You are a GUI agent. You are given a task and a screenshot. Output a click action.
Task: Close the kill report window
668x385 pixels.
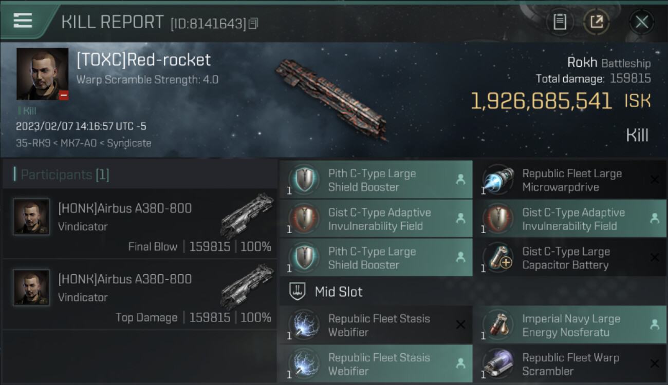coord(641,22)
